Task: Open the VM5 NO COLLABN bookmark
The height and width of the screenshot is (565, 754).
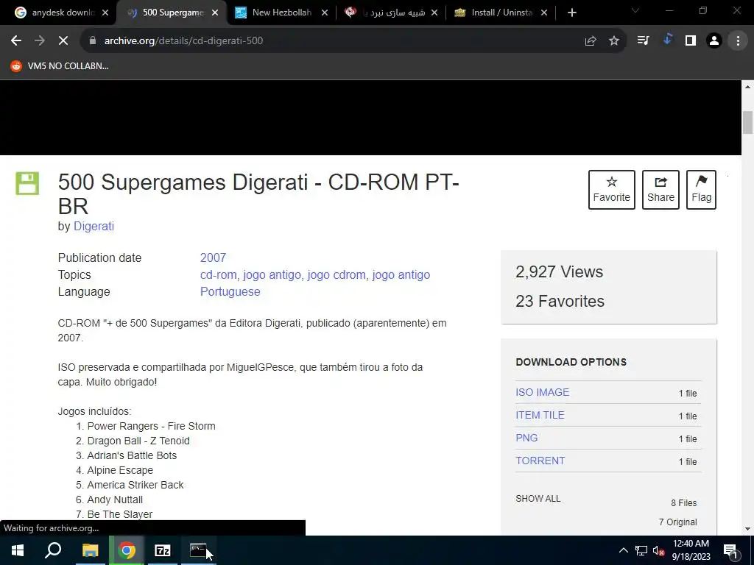Action: point(60,65)
